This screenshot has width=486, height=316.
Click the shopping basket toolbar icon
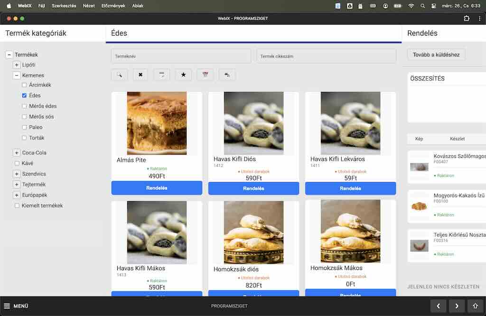[x=205, y=74]
